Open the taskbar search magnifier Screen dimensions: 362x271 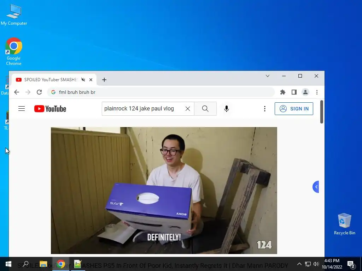click(25, 264)
